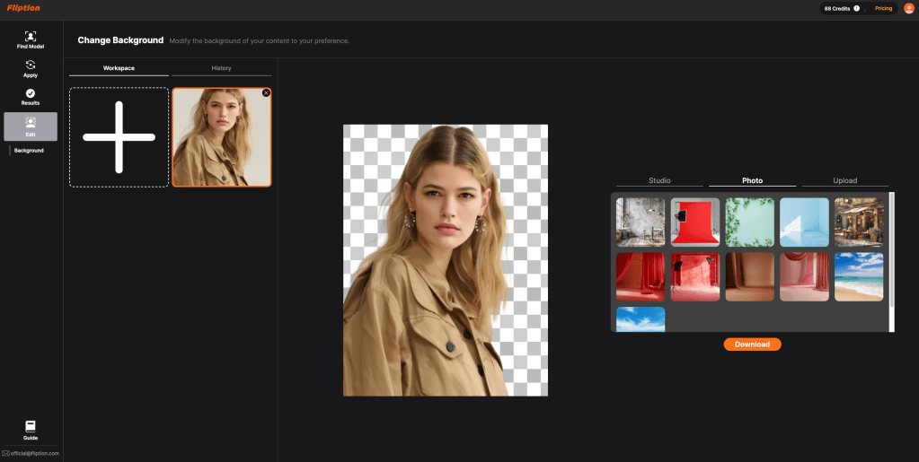Image resolution: width=919 pixels, height=462 pixels.
Task: Select the green leafy wall background
Action: tap(749, 222)
